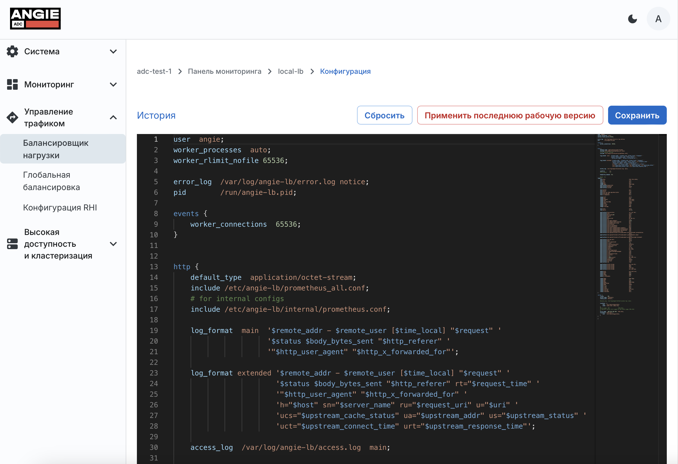The width and height of the screenshot is (678, 464).
Task: Expand the Мониторинг section chevron
Action: [113, 84]
